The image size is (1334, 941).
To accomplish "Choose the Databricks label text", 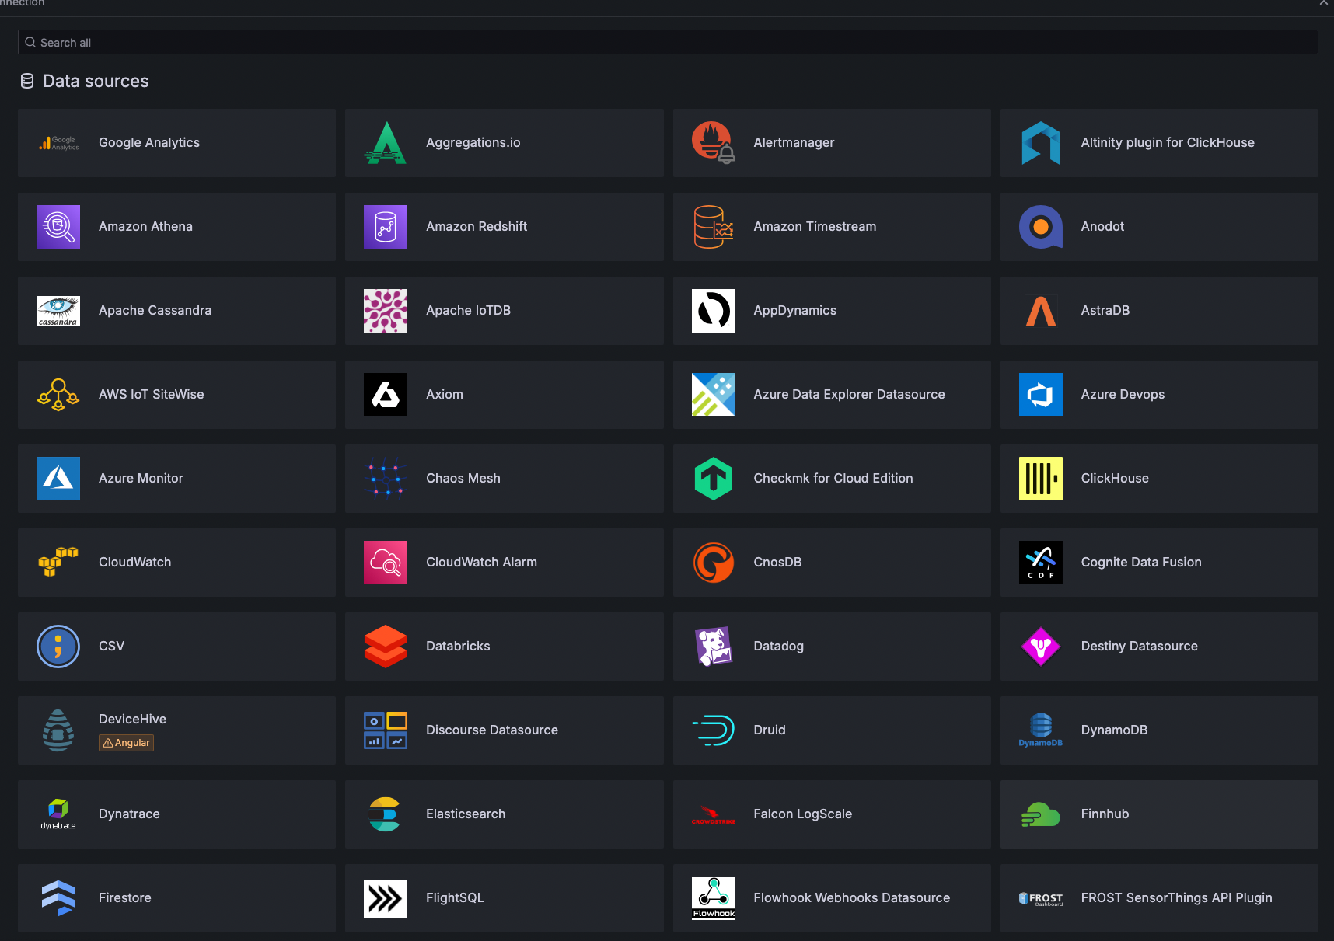I will click(458, 647).
